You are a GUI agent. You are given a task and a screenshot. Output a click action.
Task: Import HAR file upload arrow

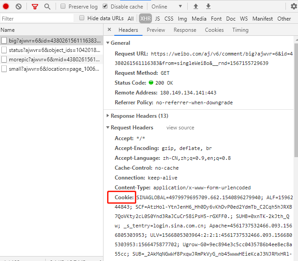tap(195, 6)
